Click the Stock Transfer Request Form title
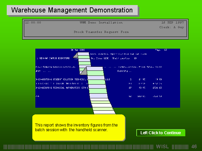The height and width of the screenshot is (151, 202). (101, 32)
